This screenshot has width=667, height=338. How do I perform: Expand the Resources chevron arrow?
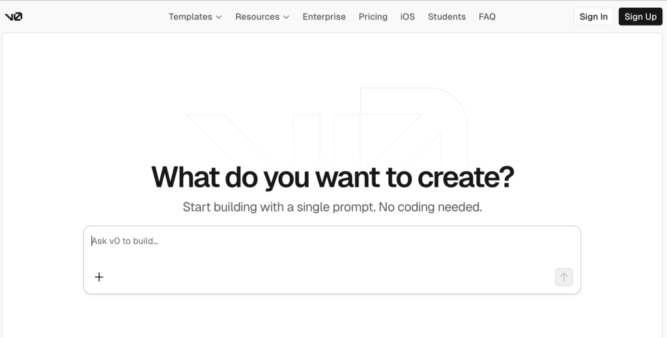tap(286, 17)
